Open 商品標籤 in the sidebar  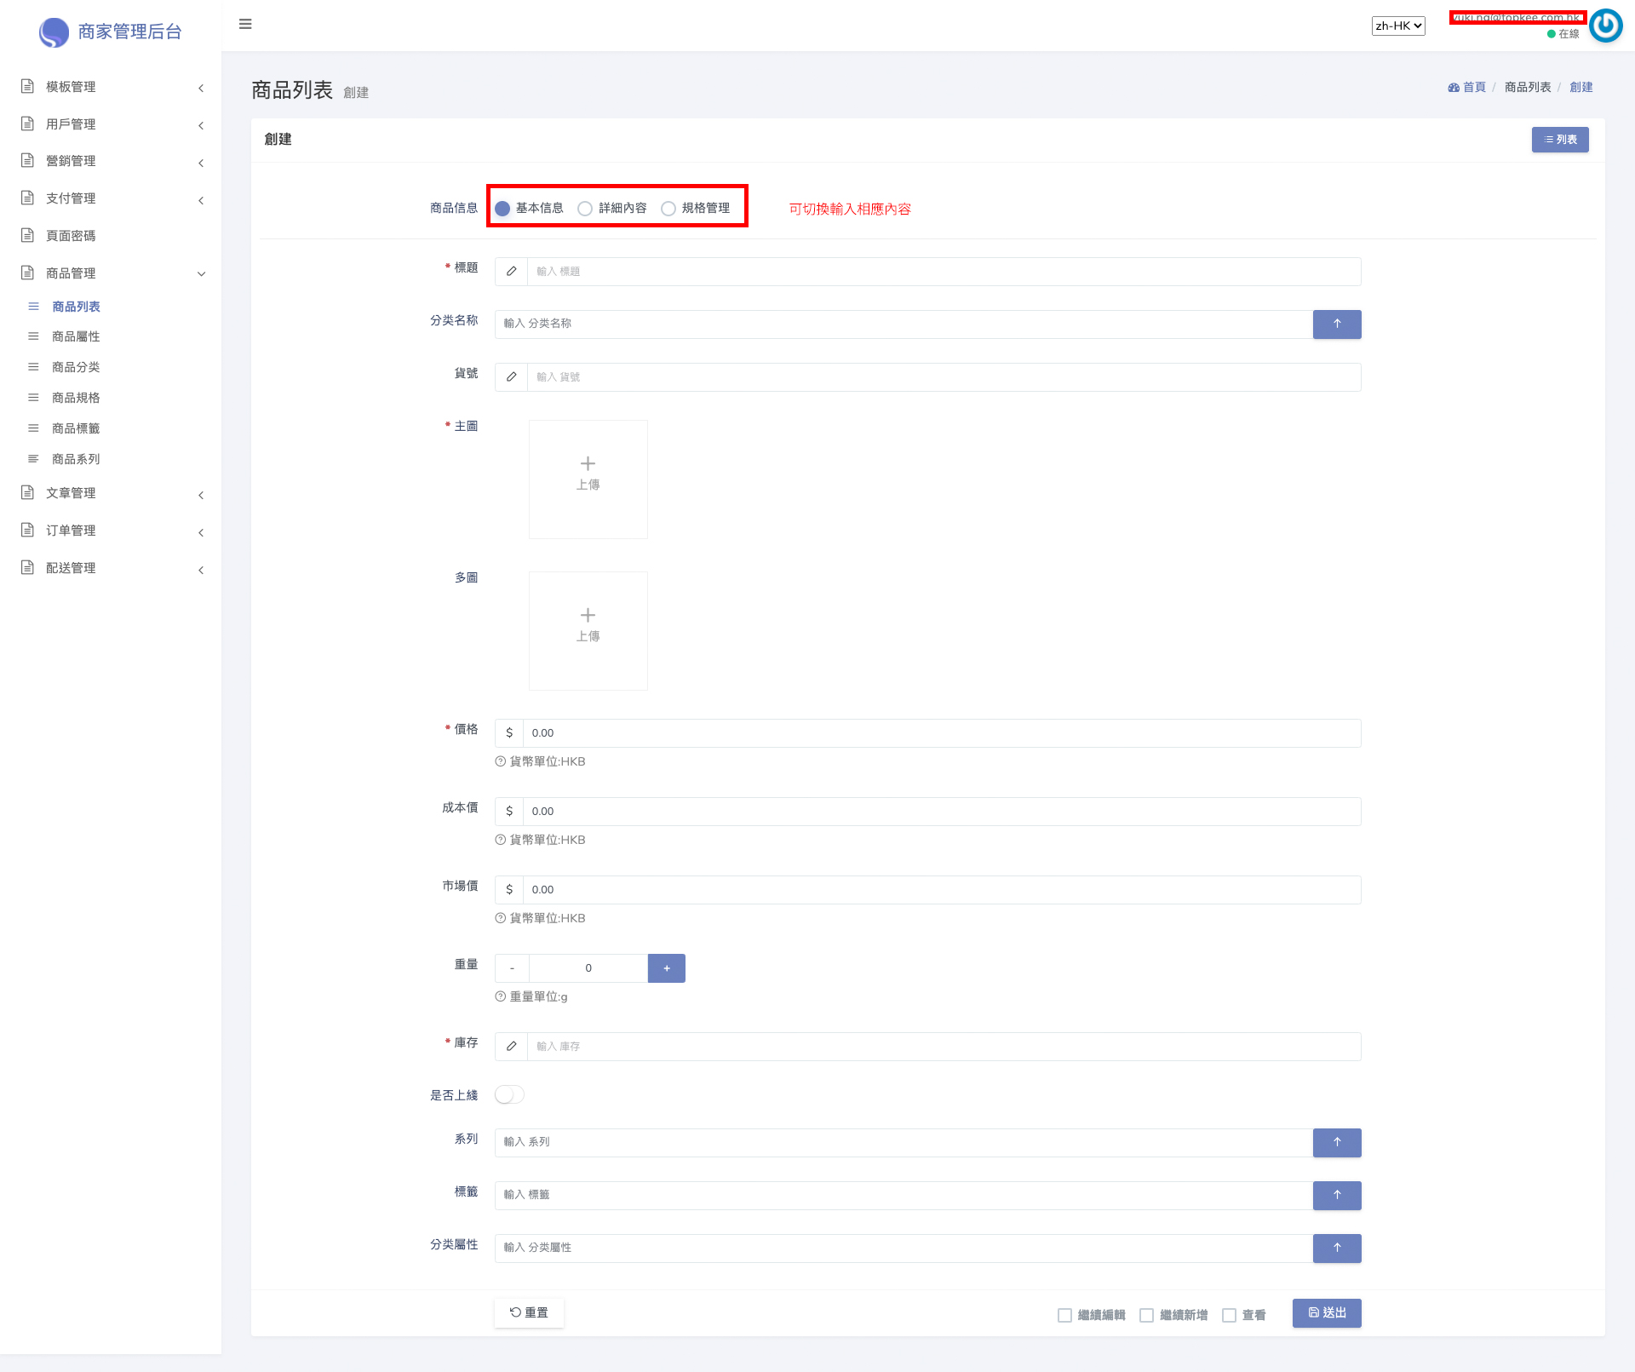pos(76,428)
